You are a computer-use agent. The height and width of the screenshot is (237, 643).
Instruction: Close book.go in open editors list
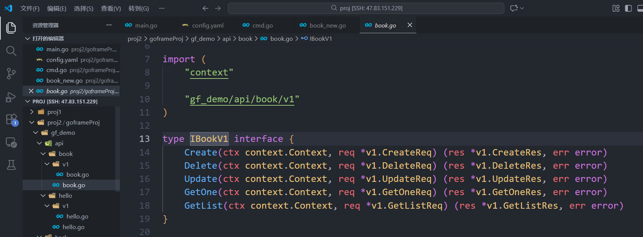point(31,91)
